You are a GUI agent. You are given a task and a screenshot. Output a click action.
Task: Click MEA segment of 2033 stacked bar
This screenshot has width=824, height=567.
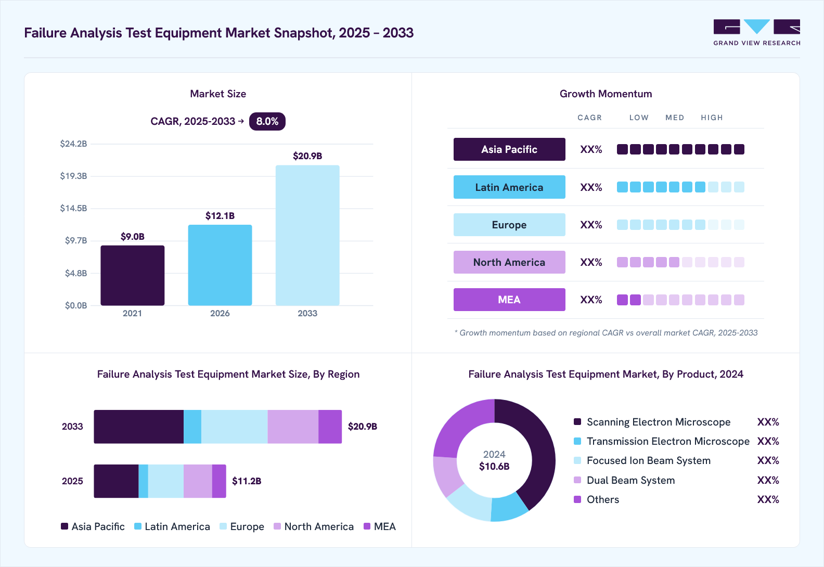pos(330,427)
